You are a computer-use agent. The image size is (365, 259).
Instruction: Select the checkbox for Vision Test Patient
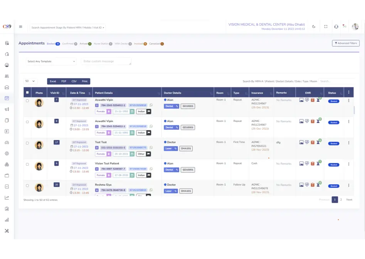pyautogui.click(x=27, y=164)
